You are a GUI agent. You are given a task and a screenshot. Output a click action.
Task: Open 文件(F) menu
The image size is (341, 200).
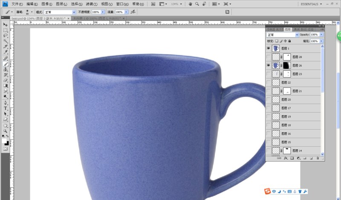pos(17,4)
